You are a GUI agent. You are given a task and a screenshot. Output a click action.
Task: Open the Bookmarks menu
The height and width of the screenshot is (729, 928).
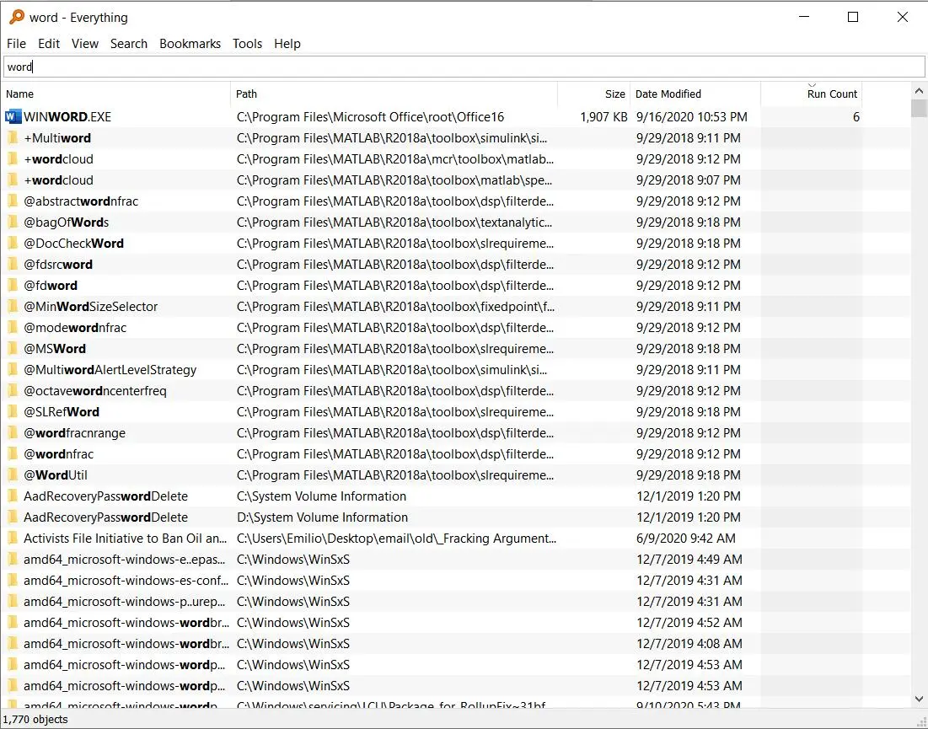click(x=190, y=44)
